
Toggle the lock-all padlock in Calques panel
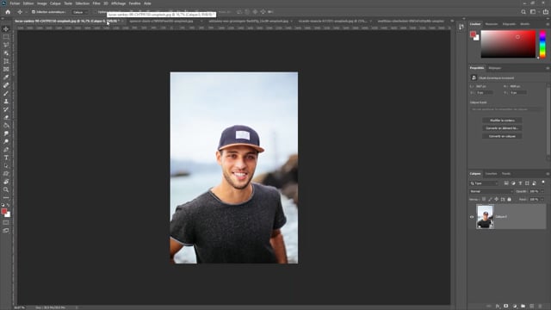(x=509, y=199)
